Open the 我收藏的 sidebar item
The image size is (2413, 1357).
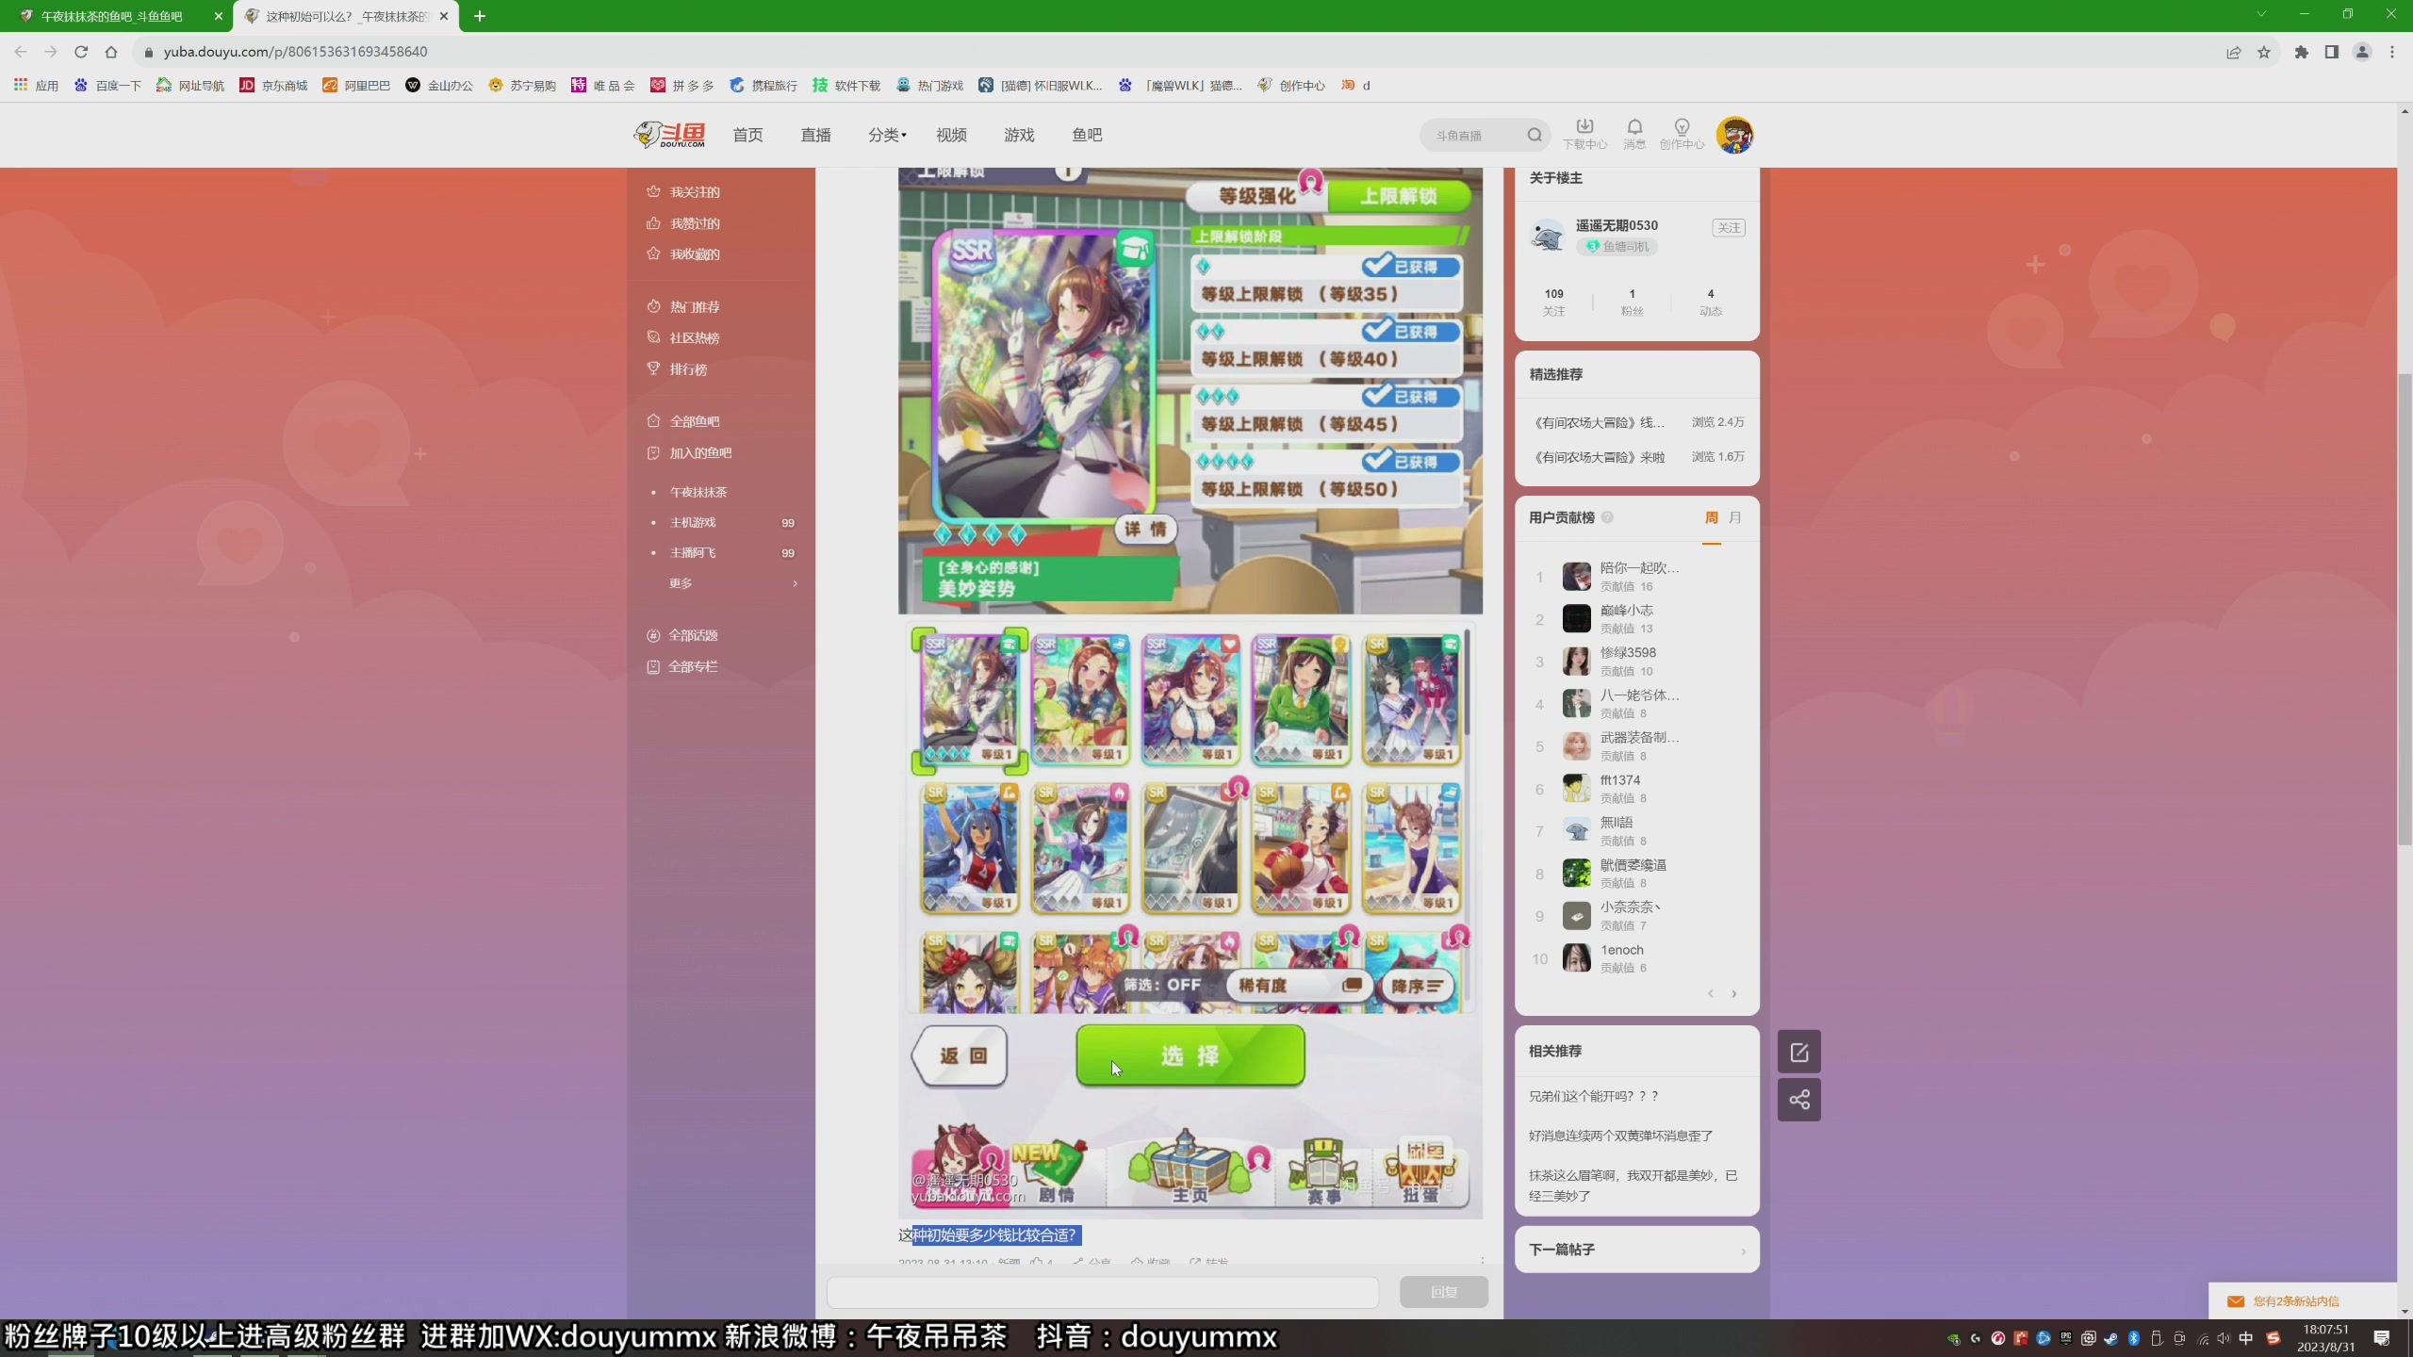point(684,254)
